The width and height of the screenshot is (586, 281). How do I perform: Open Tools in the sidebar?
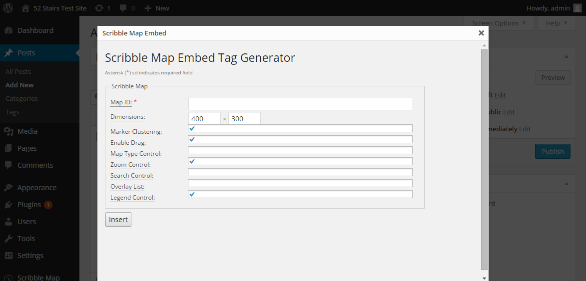[x=26, y=239]
